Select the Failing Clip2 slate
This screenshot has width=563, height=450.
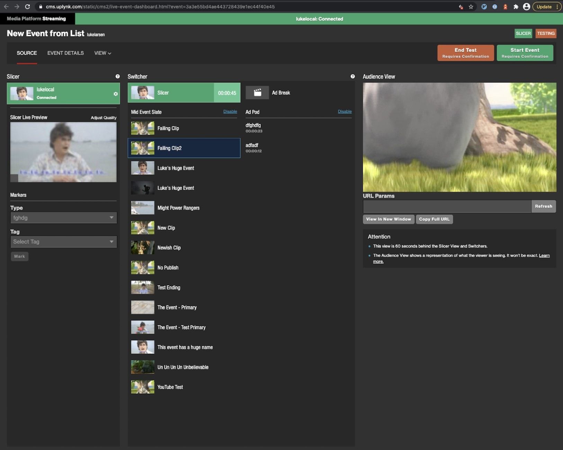click(184, 148)
